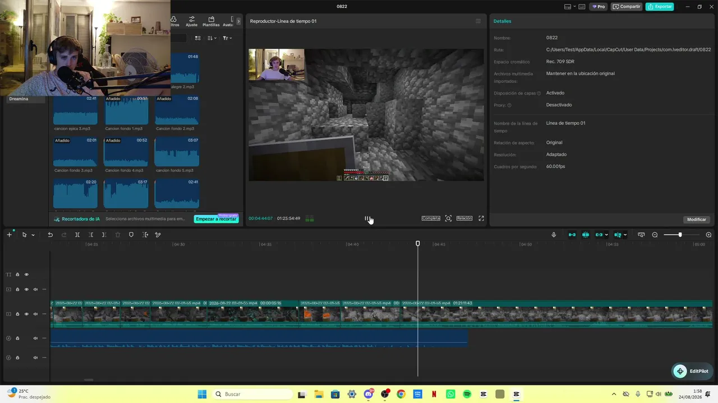Open the media filter dropdown
718x403 pixels.
tap(227, 38)
